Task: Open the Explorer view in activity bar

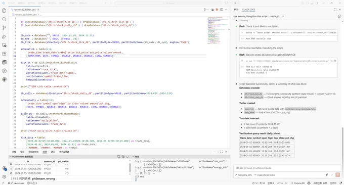Action: [x=4, y=11]
